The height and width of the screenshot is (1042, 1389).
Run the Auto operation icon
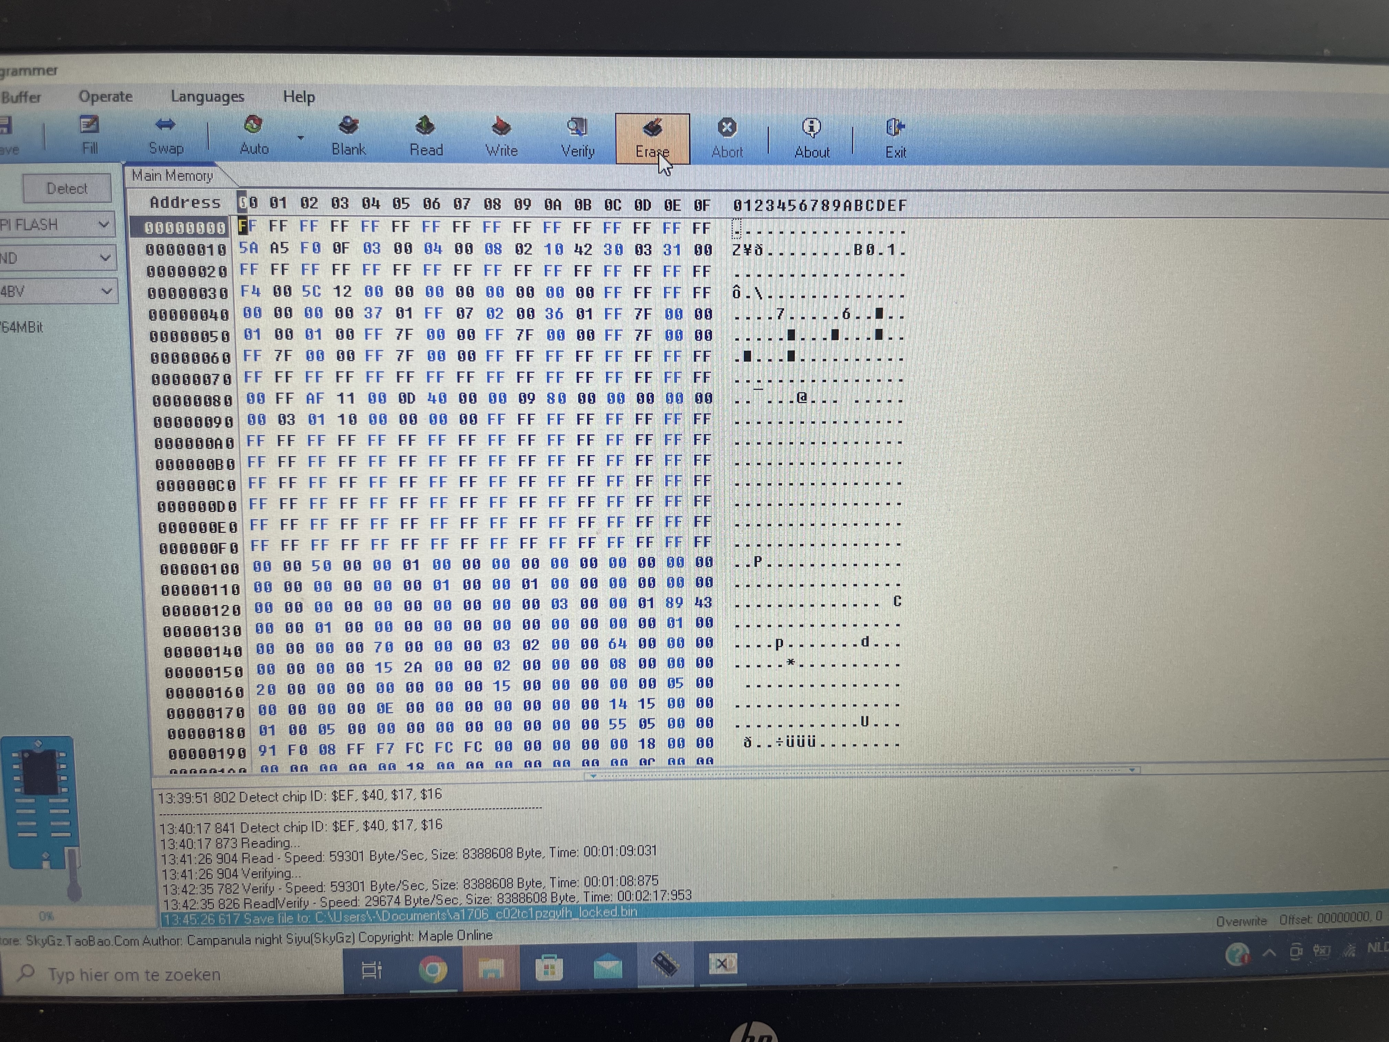pos(254,136)
